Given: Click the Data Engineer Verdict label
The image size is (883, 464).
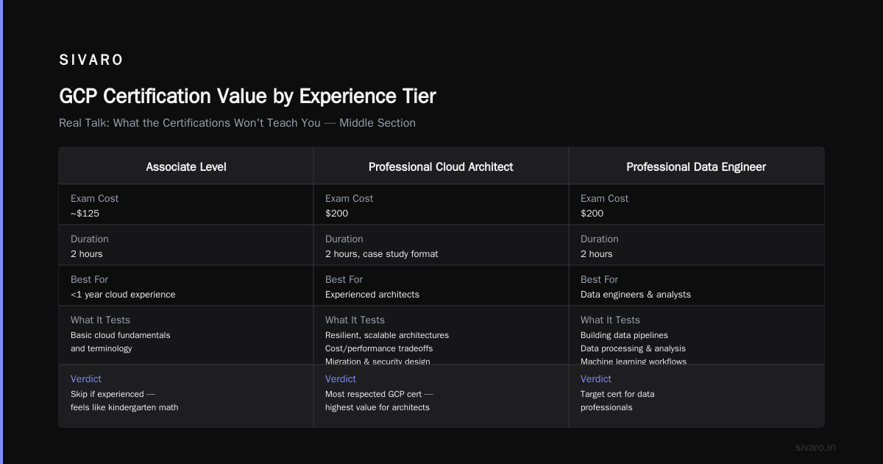Looking at the screenshot, I should pyautogui.click(x=596, y=379).
